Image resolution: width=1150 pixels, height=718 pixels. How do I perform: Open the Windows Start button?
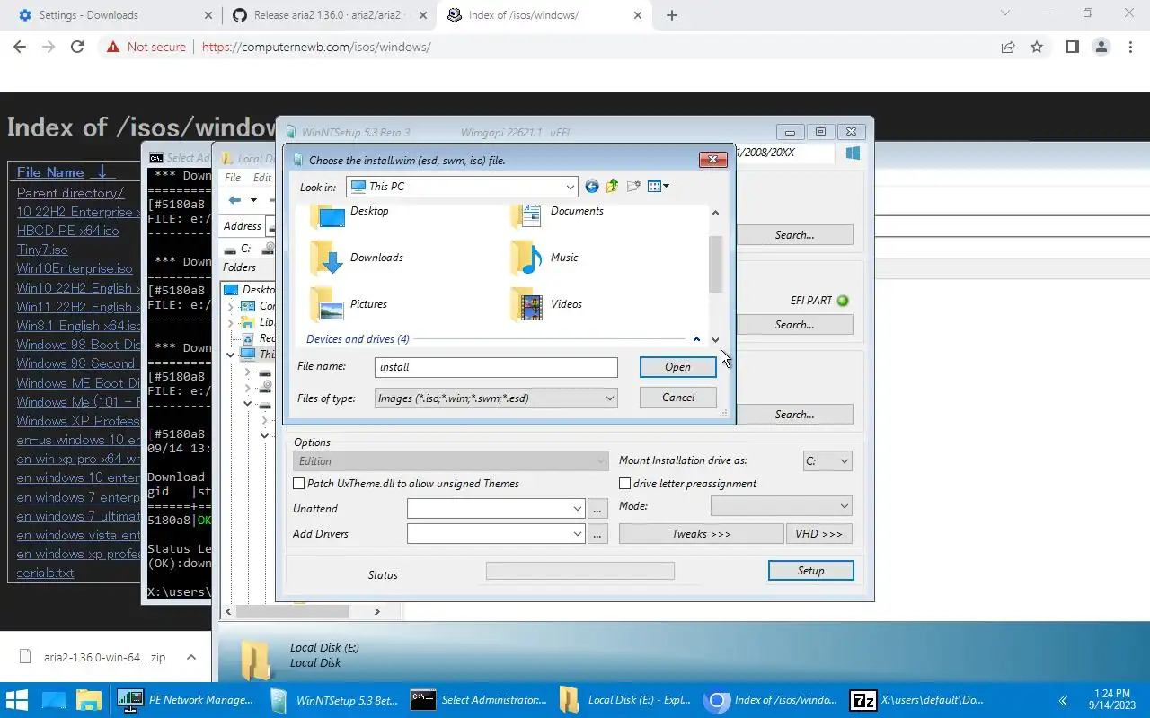18,700
